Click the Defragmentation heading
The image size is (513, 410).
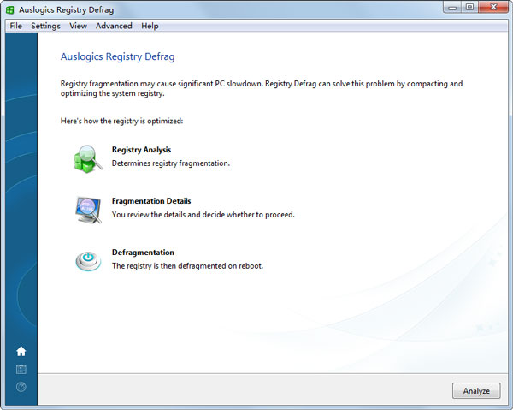point(143,253)
